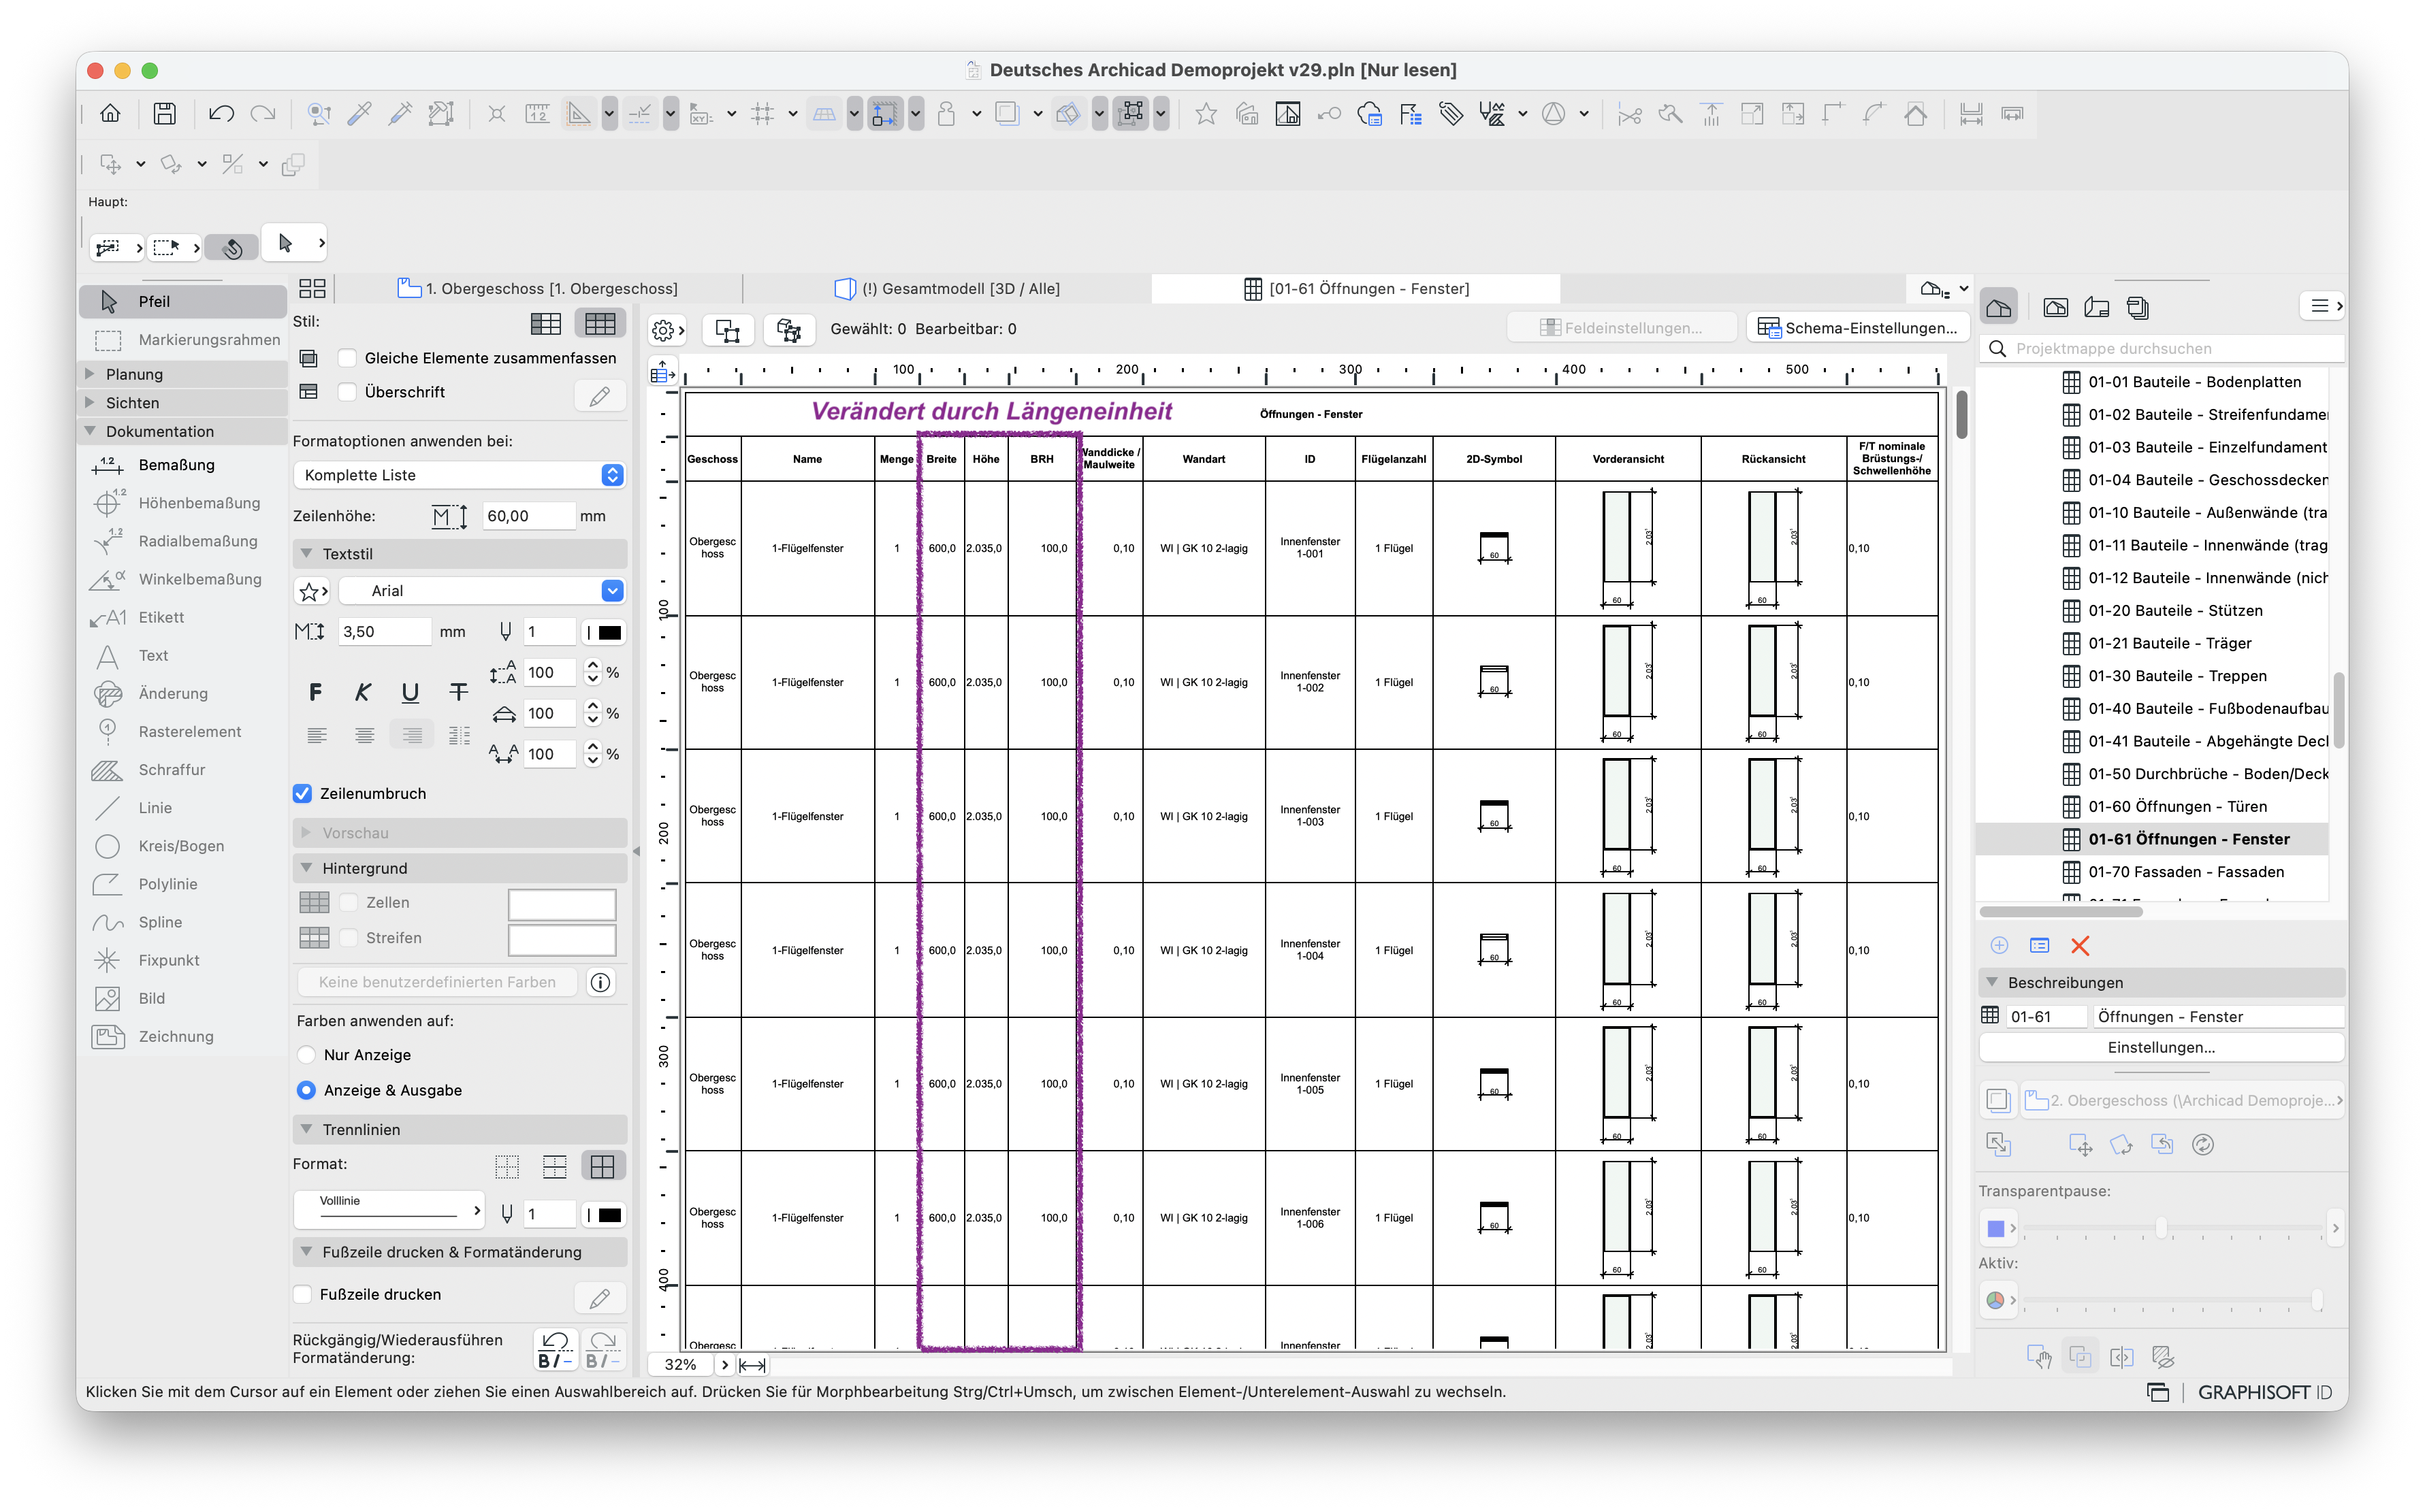Click the Fit to Window icon near zoom
The image size is (2425, 1512).
(x=752, y=1365)
